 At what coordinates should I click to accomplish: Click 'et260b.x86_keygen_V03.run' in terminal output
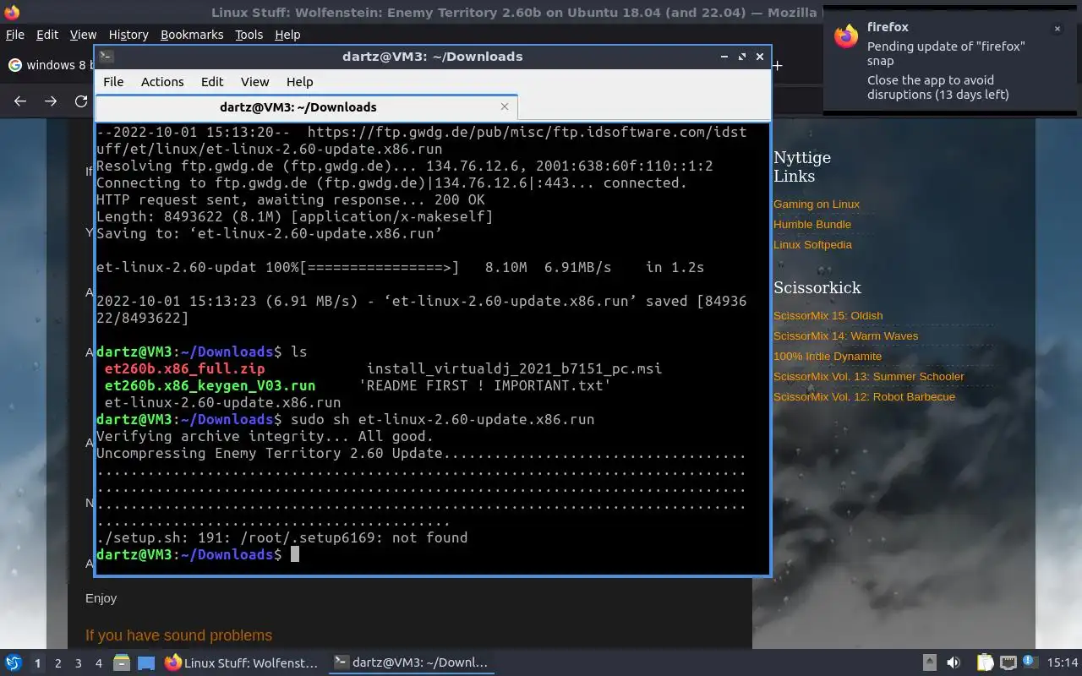point(210,385)
